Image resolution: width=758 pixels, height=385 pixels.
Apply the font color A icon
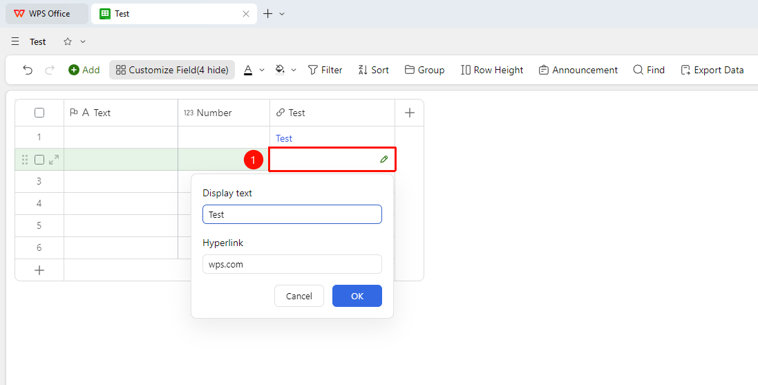point(248,70)
